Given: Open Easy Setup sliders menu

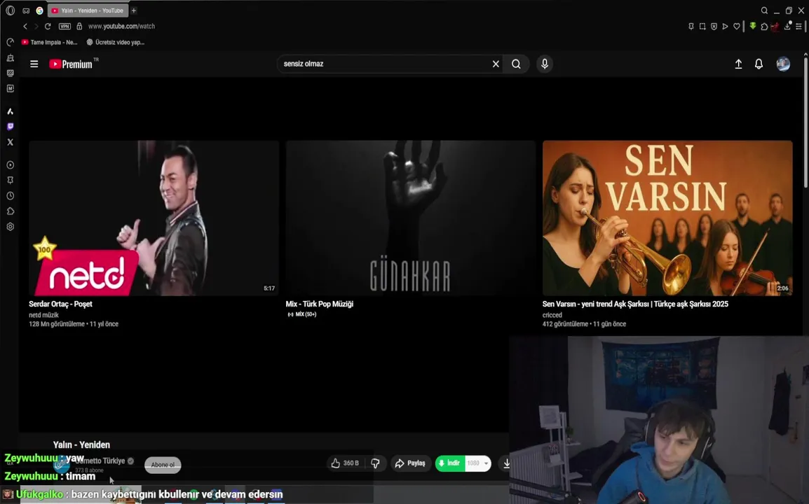Looking at the screenshot, I should 798,27.
